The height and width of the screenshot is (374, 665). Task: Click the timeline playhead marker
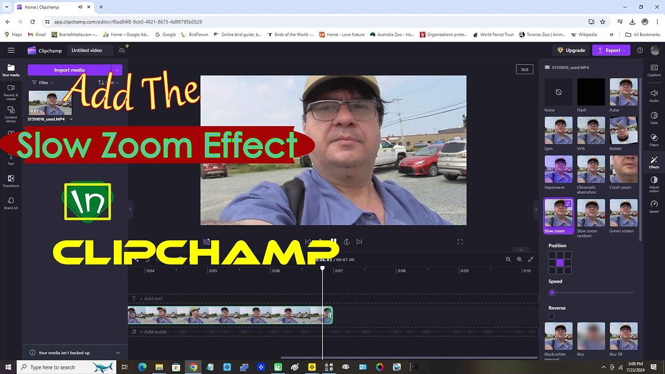322,269
